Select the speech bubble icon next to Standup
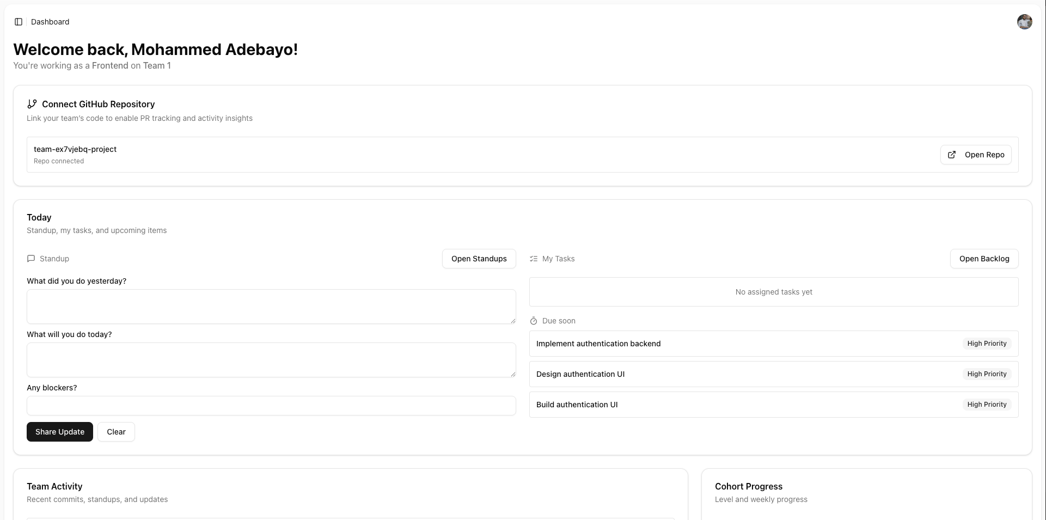Screen dimensions: 1046x520 31,258
